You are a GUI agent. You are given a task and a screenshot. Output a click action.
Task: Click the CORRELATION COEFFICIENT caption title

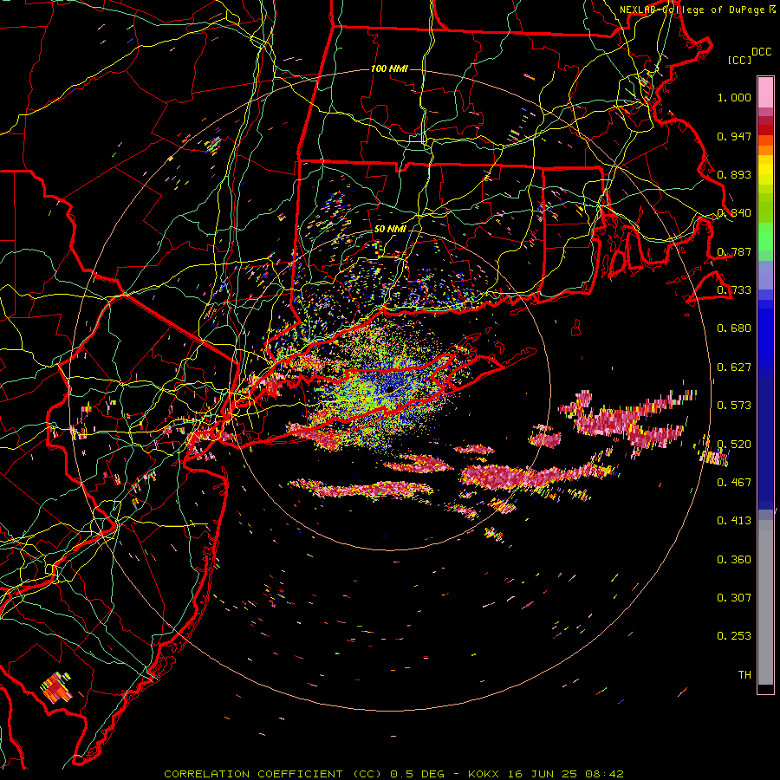click(253, 774)
